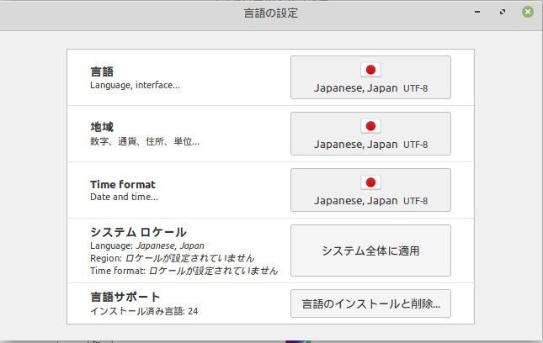Open 言語のインストールと削除... dialog
This screenshot has width=543, height=343.
coord(370,303)
